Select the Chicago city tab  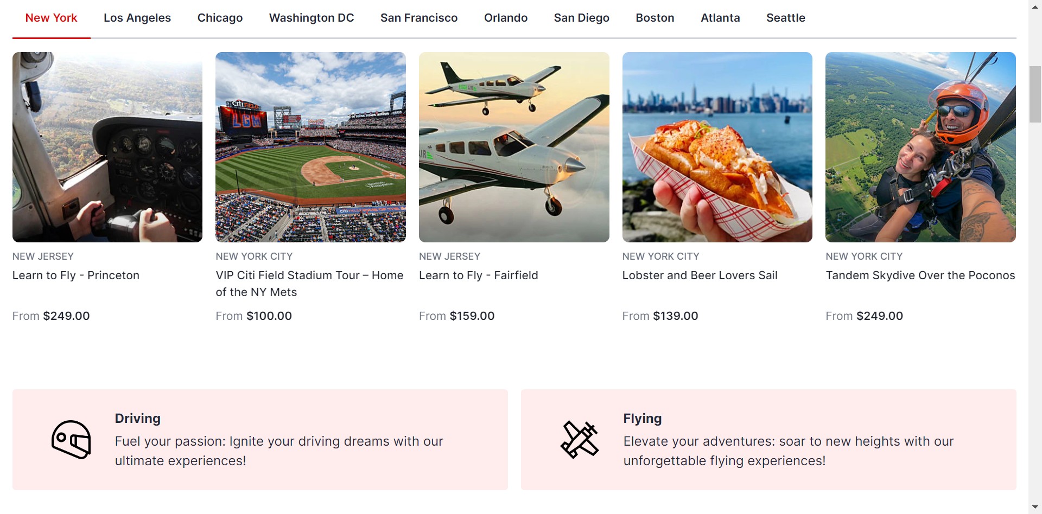tap(220, 18)
